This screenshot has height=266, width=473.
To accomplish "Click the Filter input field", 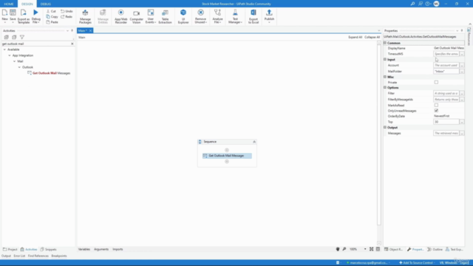I will coord(446,94).
